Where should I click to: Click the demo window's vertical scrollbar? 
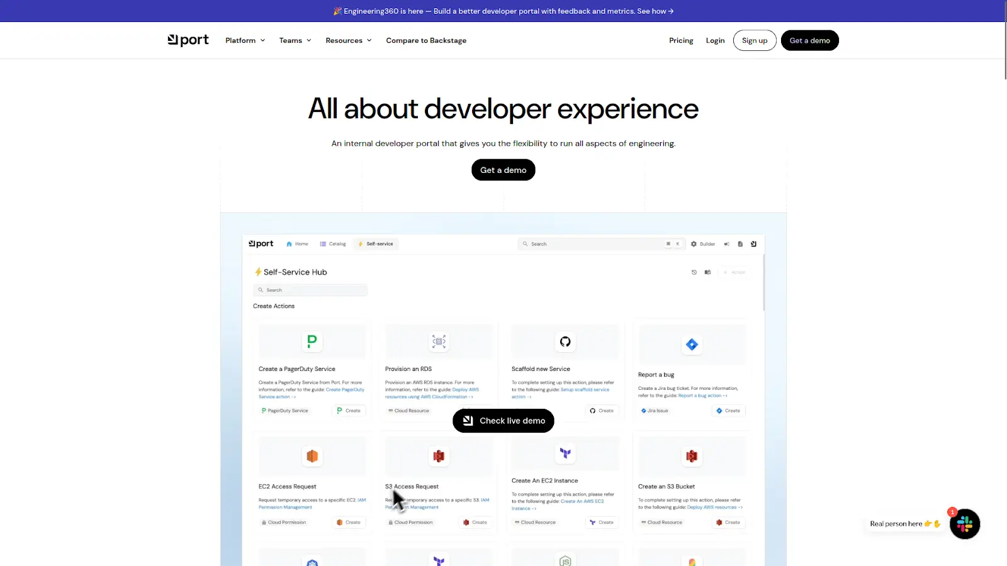point(763,283)
